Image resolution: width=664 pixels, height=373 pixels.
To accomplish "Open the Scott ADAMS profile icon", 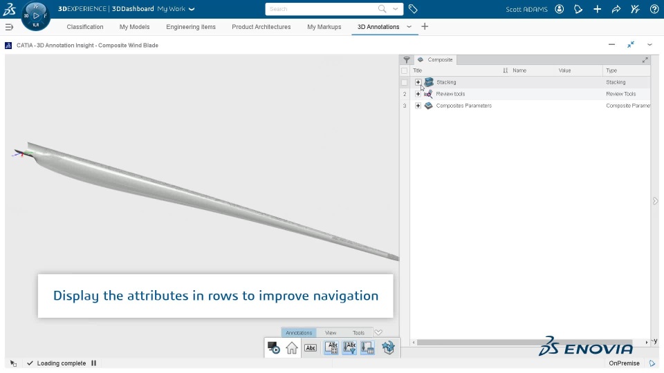I will [x=560, y=9].
